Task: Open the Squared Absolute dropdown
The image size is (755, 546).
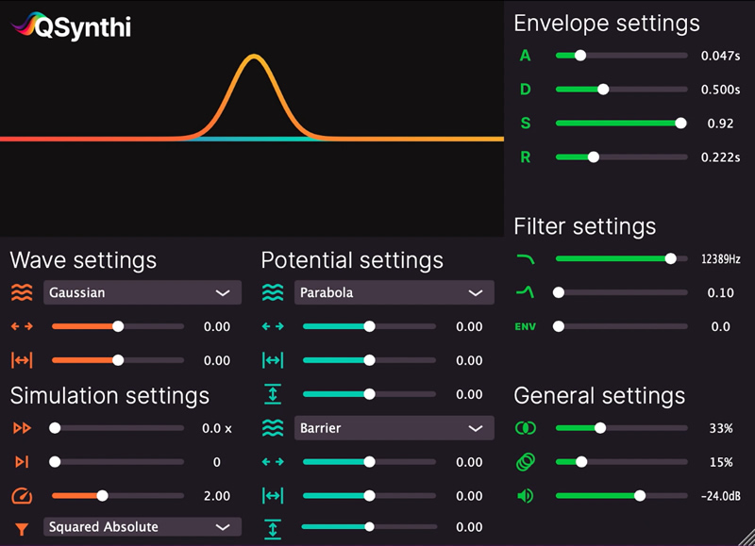Action: [x=142, y=527]
